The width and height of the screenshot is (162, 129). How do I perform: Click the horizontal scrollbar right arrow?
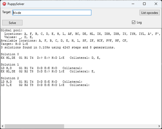click(159, 126)
